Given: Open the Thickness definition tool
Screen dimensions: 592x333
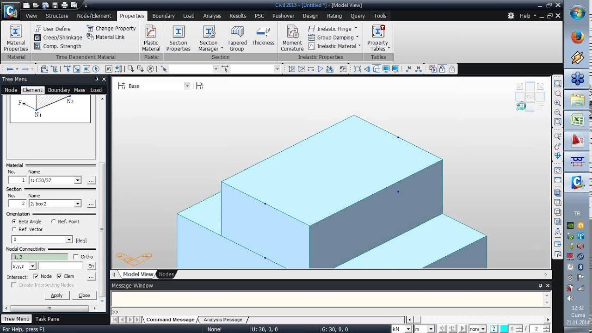Looking at the screenshot, I should pyautogui.click(x=263, y=36).
